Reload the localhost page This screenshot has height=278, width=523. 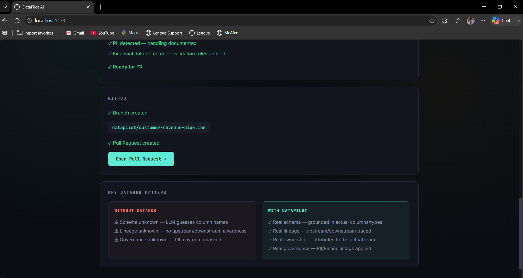(x=17, y=21)
